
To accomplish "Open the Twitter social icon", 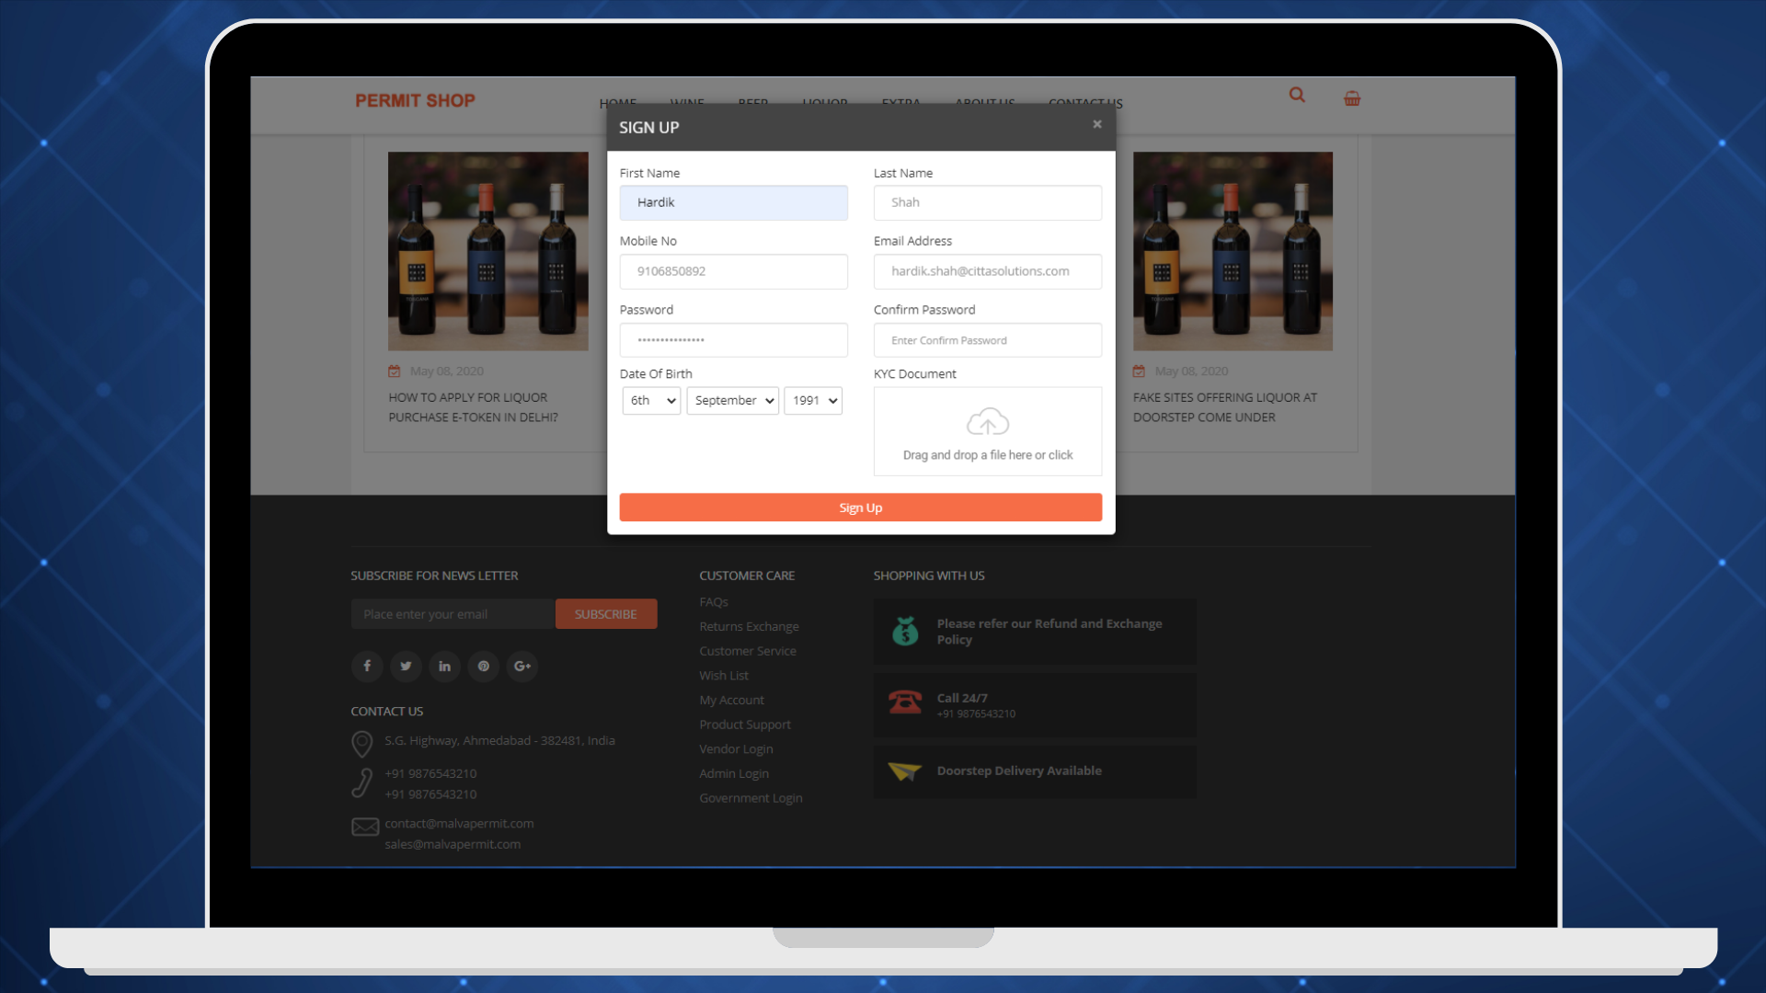I will coord(406,666).
